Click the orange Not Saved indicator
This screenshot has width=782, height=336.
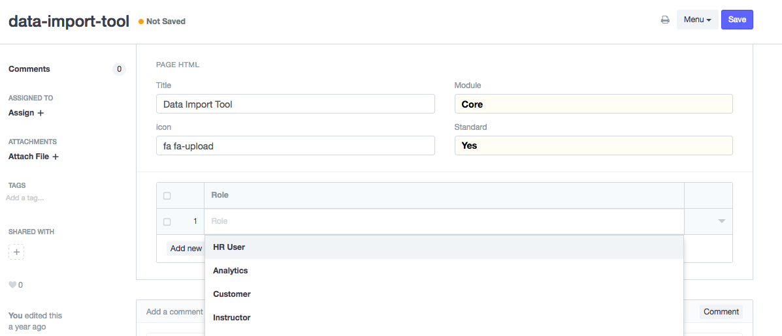(x=162, y=22)
